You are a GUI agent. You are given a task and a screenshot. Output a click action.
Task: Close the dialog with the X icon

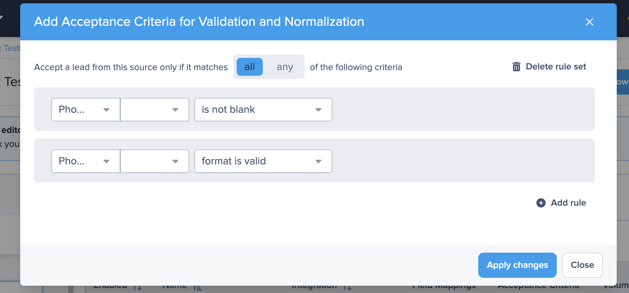(x=589, y=22)
